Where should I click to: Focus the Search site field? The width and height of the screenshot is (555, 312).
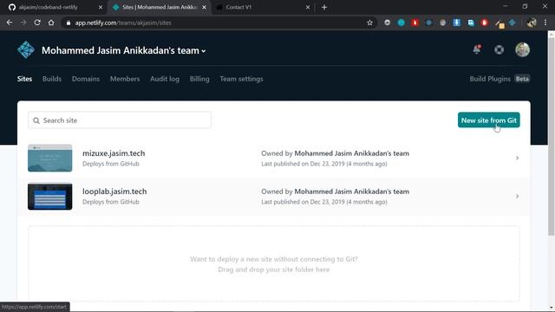tap(120, 120)
